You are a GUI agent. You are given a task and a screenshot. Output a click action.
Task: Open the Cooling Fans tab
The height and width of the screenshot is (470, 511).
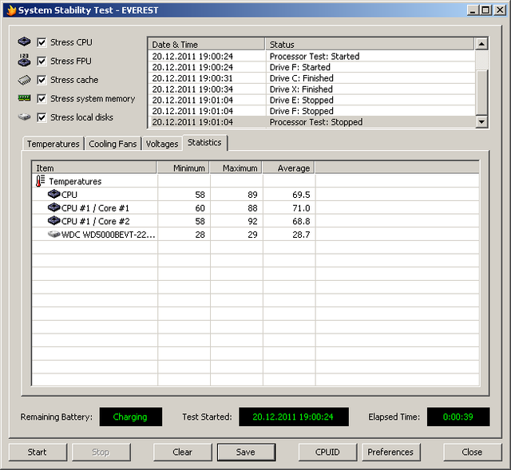(x=113, y=144)
